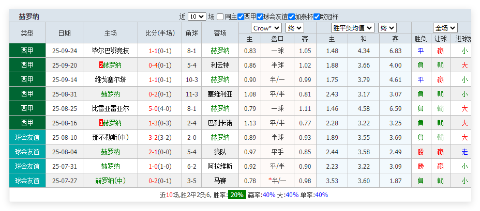The height and width of the screenshot is (211, 480).
Task: Click the 輸 icon in the 25-09-20 row
Action: click(x=440, y=65)
